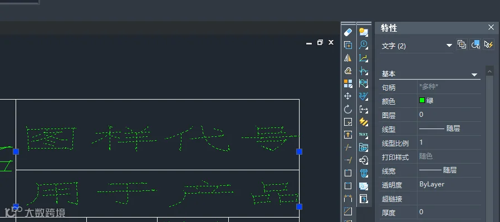Collapse the 基本 properties section
The height and width of the screenshot is (222, 500).
[x=474, y=75]
